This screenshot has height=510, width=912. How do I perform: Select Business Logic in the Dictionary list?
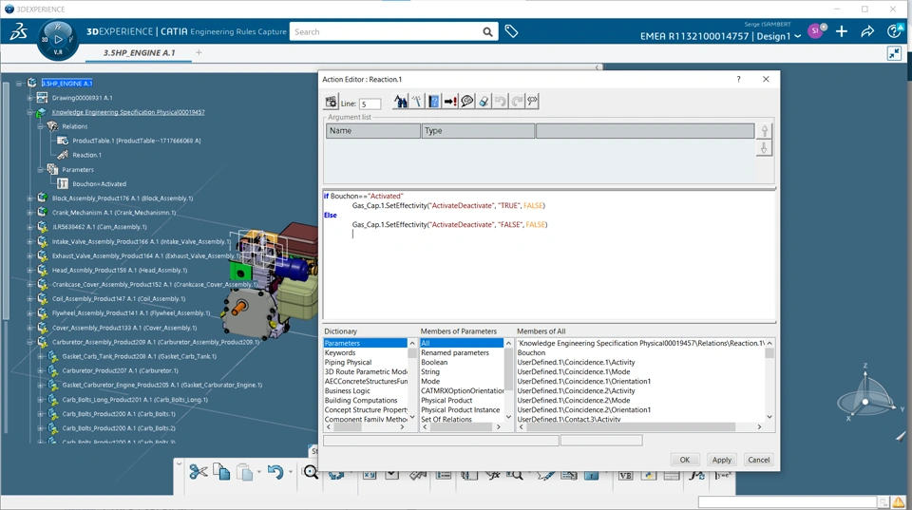[x=348, y=390]
